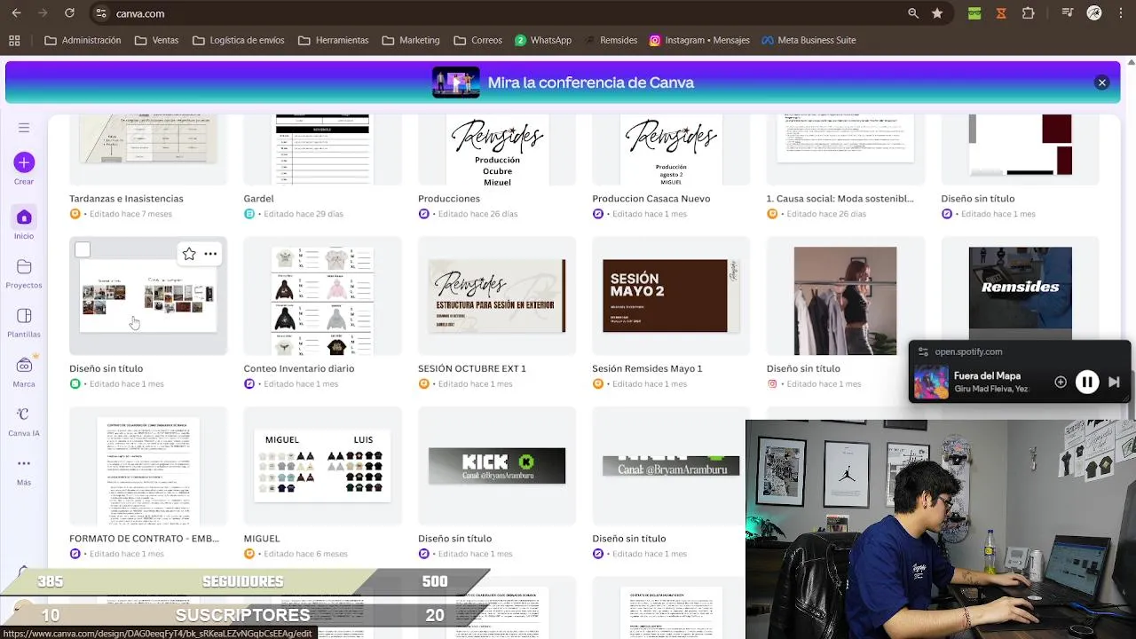Star the hovered Diseño sin título design
This screenshot has width=1136, height=639.
(x=189, y=254)
